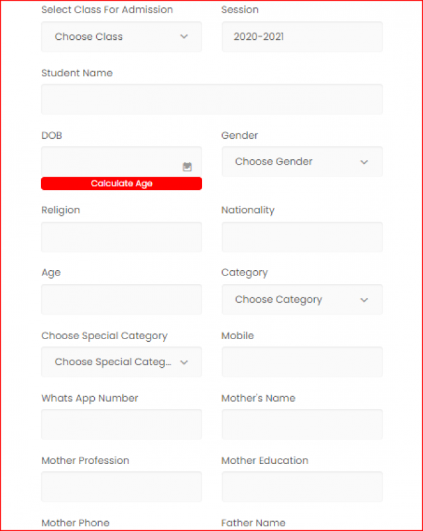Focus the Whats App Number field

pyautogui.click(x=121, y=424)
